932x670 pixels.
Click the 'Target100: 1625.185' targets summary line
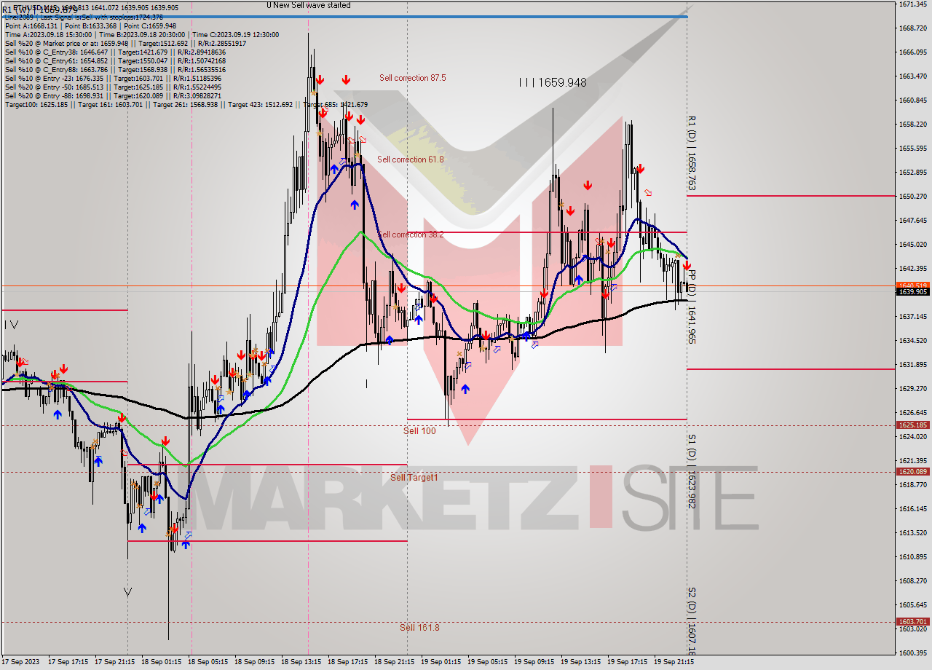186,104
